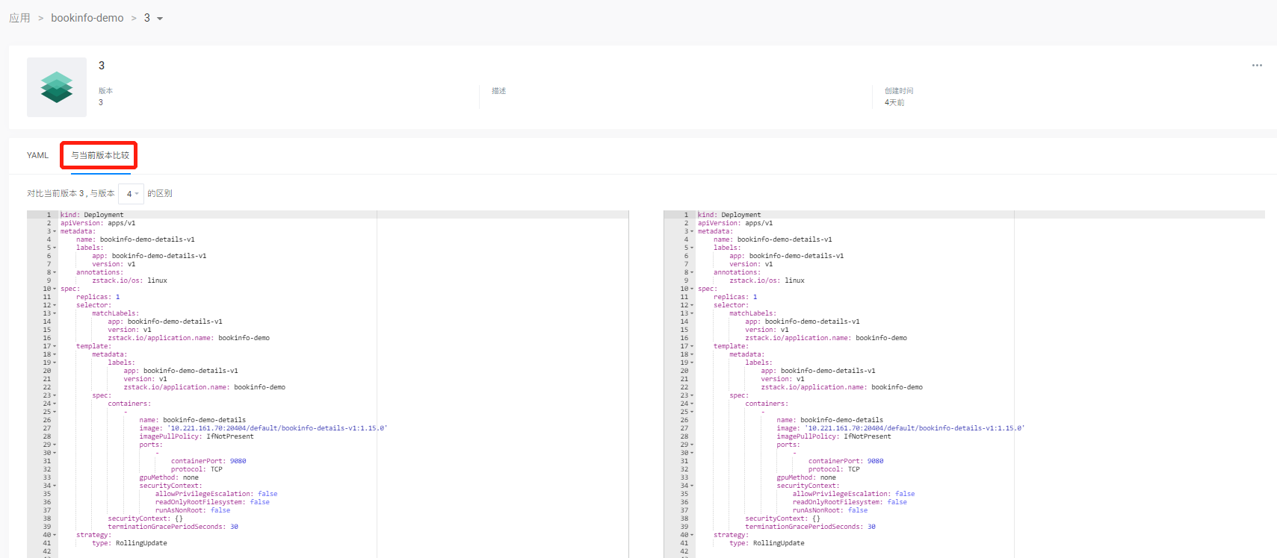This screenshot has height=558, width=1277.
Task: Open the more options ellipsis menu
Action: point(1257,66)
